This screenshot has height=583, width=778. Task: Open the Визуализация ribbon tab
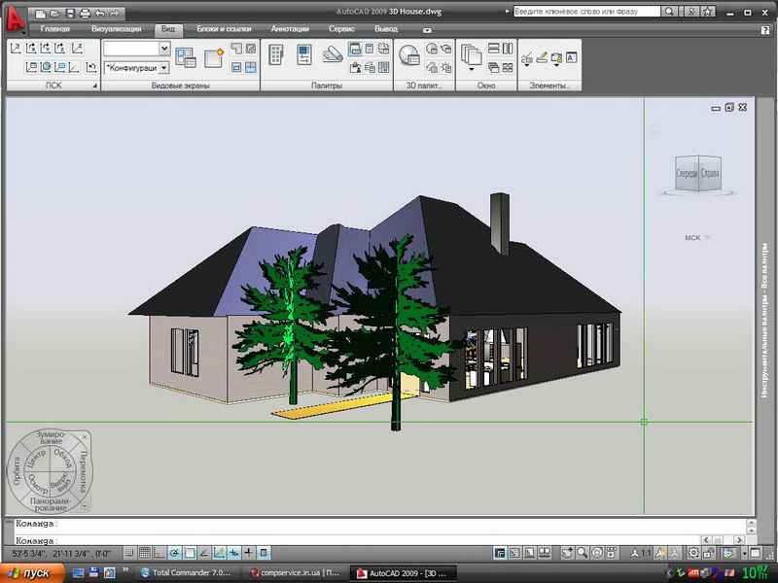click(x=115, y=29)
